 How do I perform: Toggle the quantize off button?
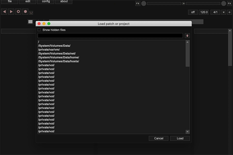pyautogui.click(x=193, y=12)
